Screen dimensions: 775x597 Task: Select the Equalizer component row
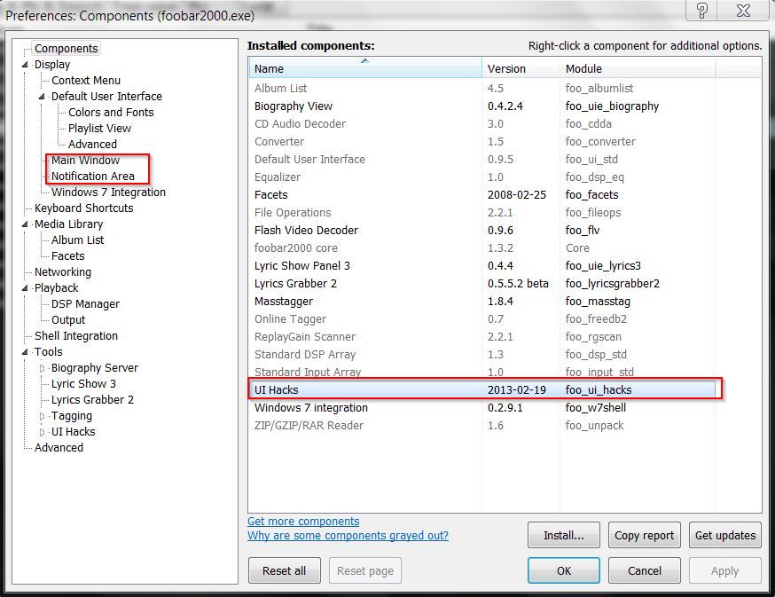[481, 177]
